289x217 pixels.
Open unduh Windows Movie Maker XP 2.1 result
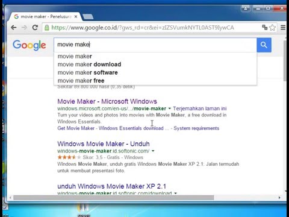[x=111, y=186]
